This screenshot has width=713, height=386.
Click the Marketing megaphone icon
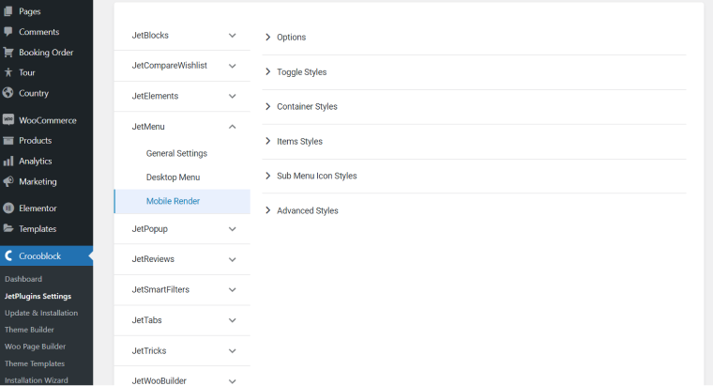(8, 181)
